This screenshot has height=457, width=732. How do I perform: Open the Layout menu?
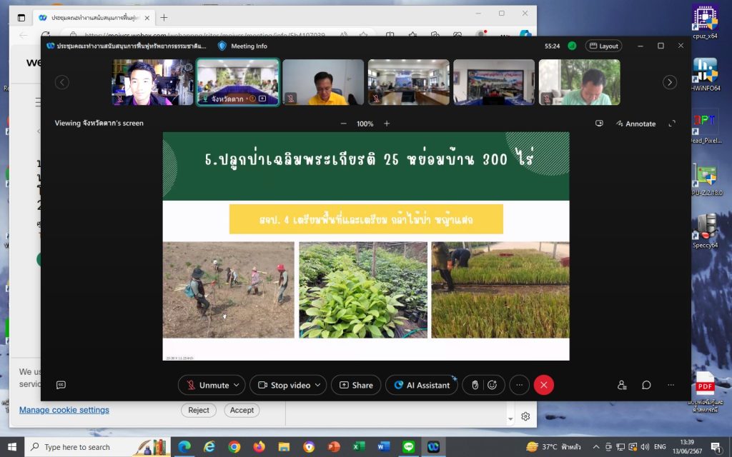tap(603, 46)
